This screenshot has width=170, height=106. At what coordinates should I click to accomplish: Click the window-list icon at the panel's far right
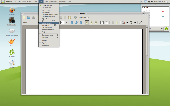pyautogui.click(x=167, y=2)
